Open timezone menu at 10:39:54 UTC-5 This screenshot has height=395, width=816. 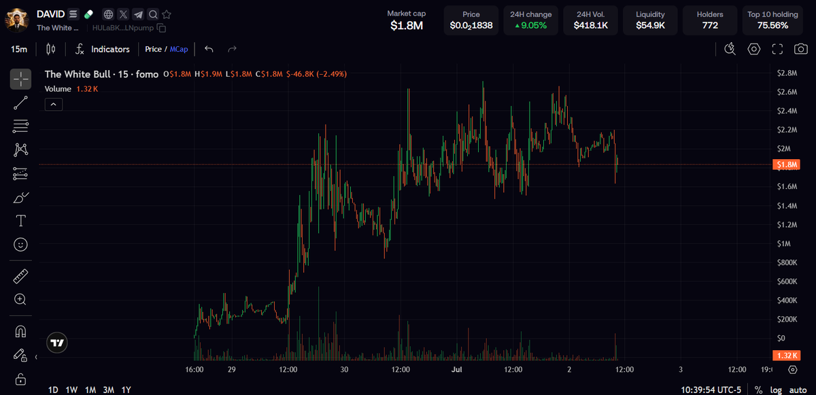tap(712, 390)
